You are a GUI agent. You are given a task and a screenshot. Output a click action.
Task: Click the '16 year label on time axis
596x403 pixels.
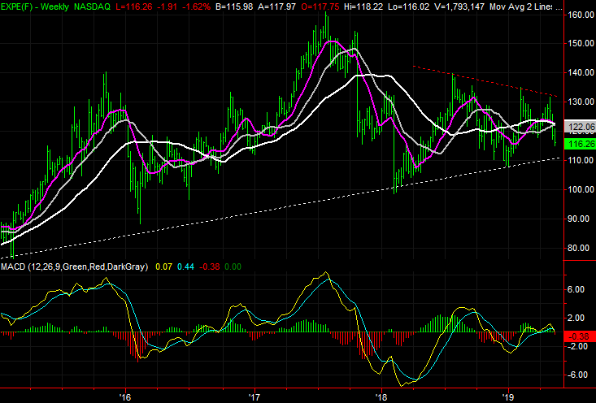(x=124, y=397)
